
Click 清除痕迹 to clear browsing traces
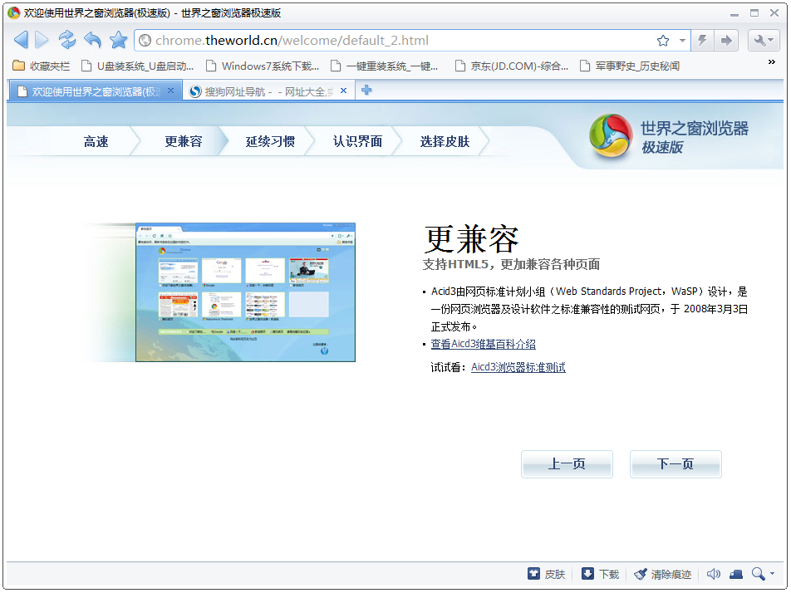coord(663,574)
